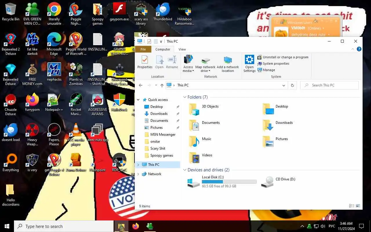The width and height of the screenshot is (371, 232).
Task: Open the VLC media player shortcut
Action: (x=76, y=135)
